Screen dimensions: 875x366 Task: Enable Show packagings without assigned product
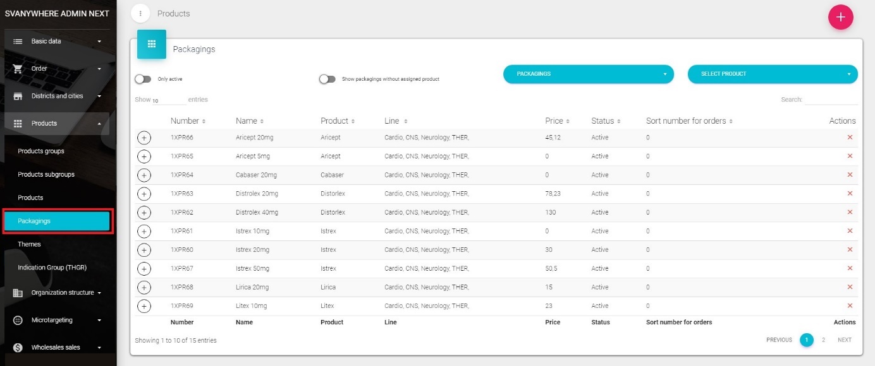pos(327,79)
